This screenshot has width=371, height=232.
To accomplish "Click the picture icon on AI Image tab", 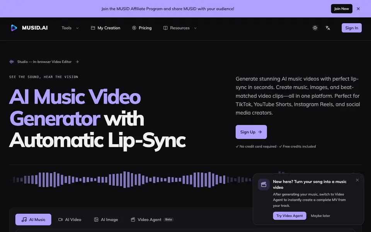I will [96, 220].
